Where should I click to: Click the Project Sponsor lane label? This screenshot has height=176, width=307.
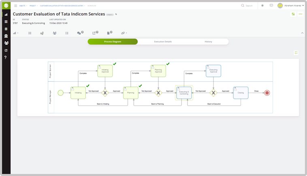click(50, 71)
